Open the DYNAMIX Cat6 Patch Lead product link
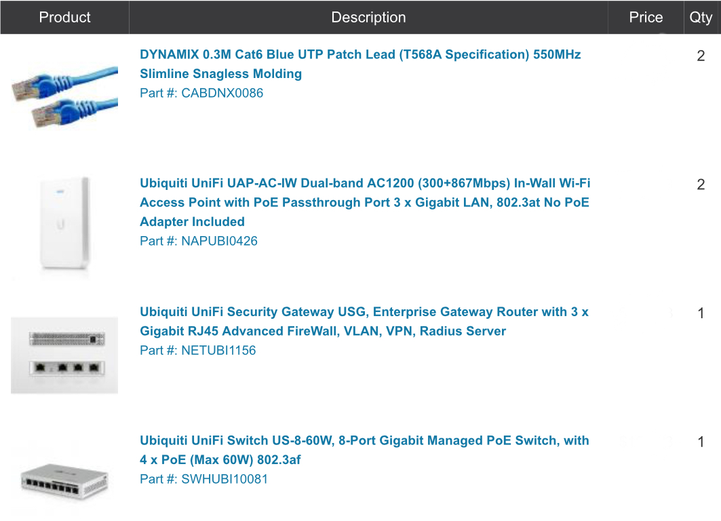721x521 pixels. pyautogui.click(x=360, y=64)
